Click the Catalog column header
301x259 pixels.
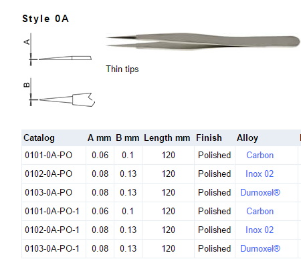(39, 138)
